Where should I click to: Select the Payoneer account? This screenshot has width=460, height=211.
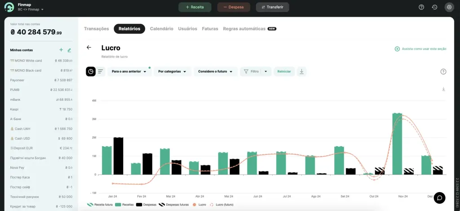click(x=41, y=80)
